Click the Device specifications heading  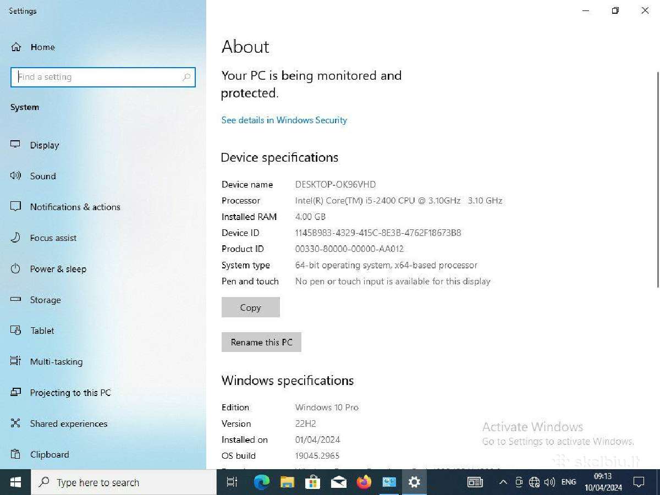coord(279,157)
